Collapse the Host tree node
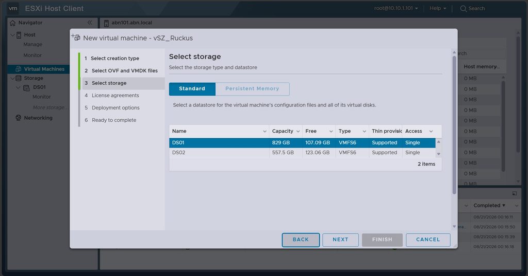Screen dimensions: 528x276 pyautogui.click(x=12, y=35)
